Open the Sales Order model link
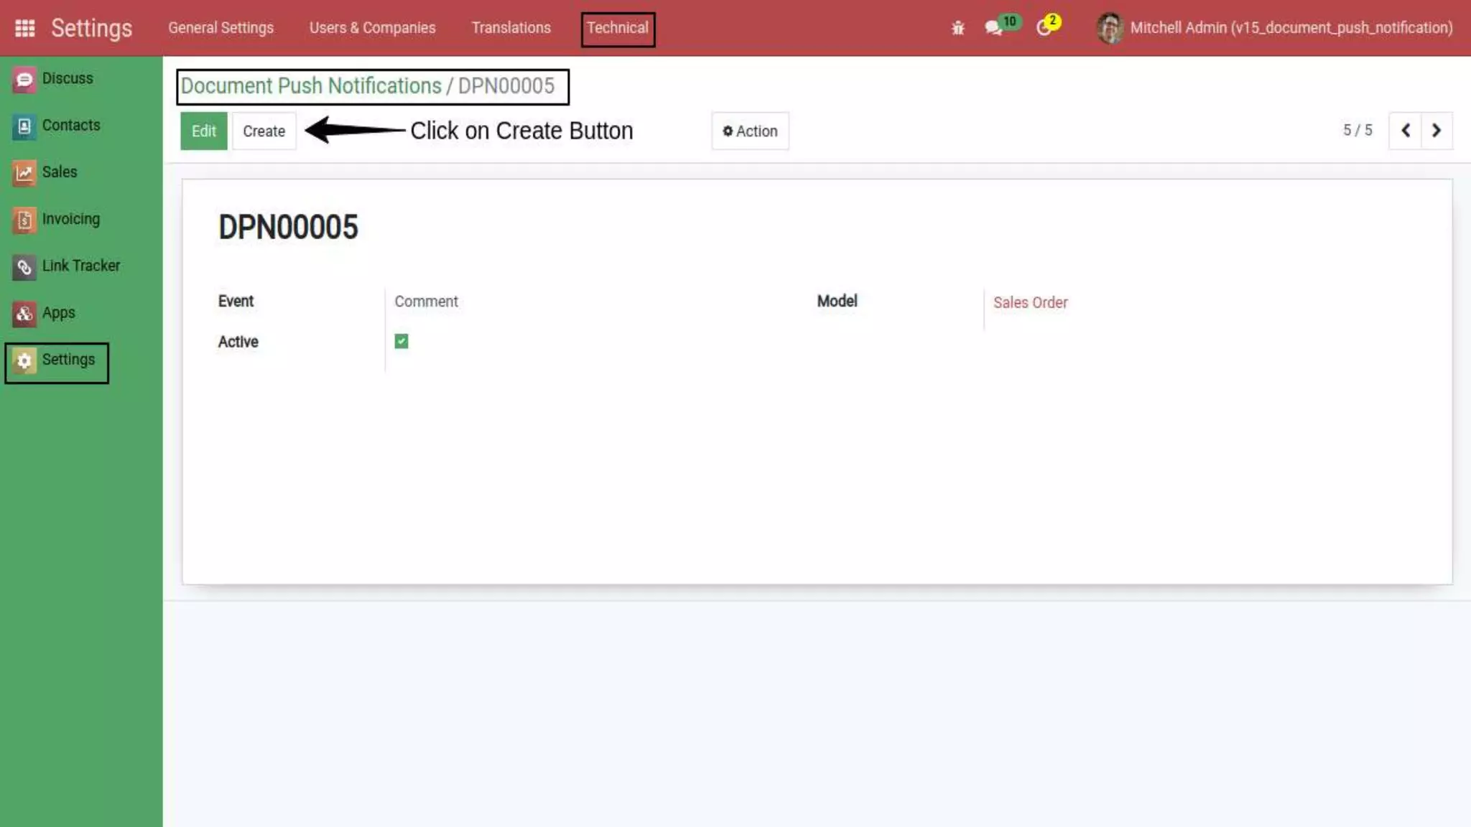This screenshot has height=827, width=1471. [1030, 303]
